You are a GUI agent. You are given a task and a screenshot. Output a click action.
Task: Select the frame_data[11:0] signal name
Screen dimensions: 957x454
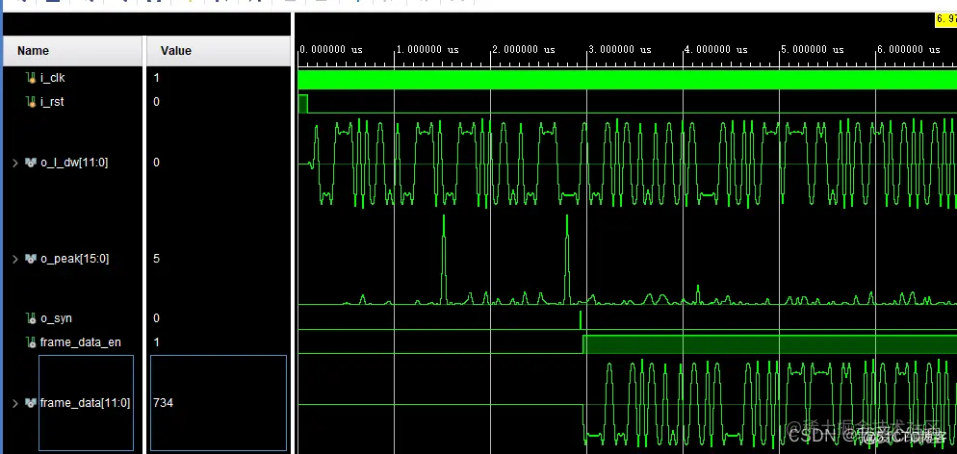(x=85, y=403)
